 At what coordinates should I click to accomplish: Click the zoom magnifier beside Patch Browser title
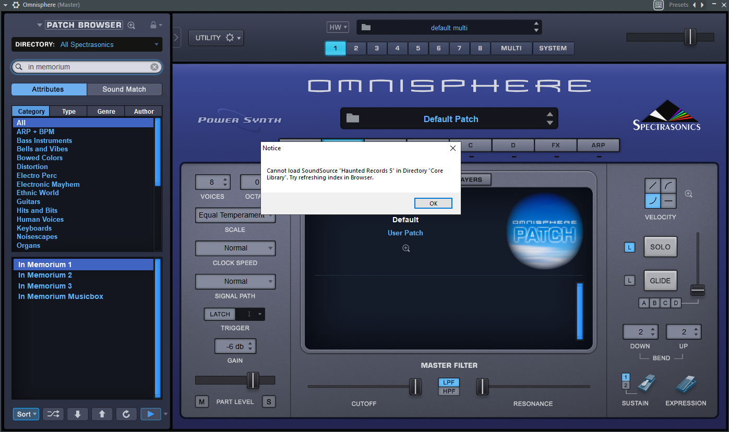pos(132,25)
